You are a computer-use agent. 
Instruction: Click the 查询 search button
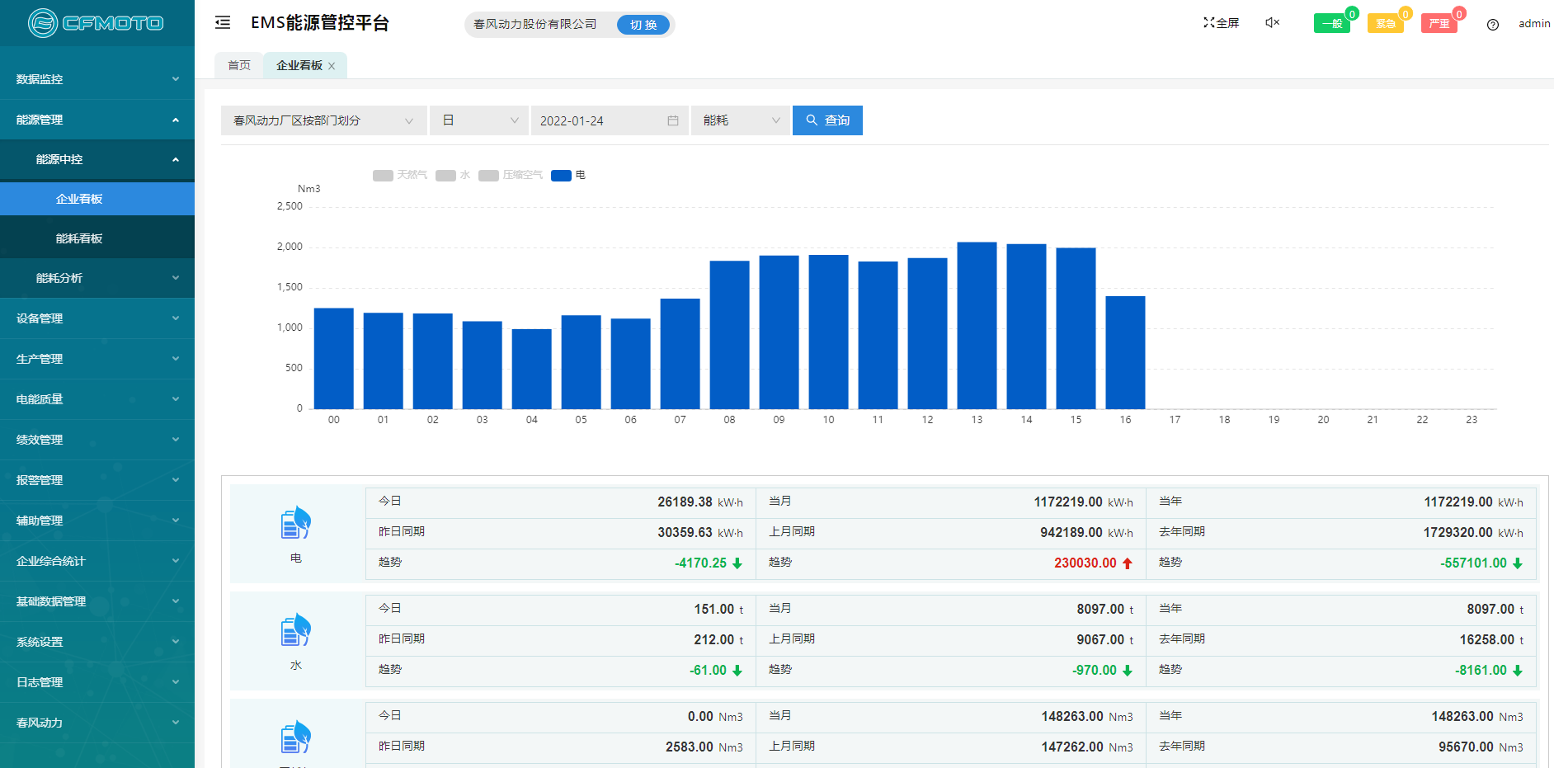click(827, 120)
